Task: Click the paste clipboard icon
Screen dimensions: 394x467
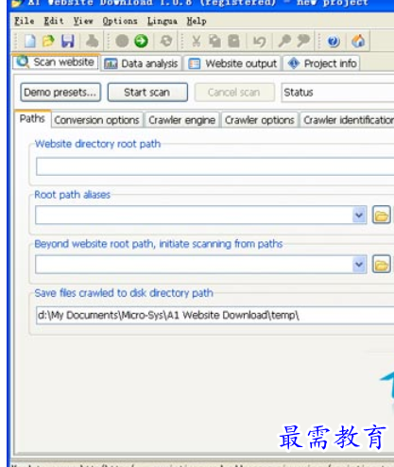Action: [x=234, y=42]
